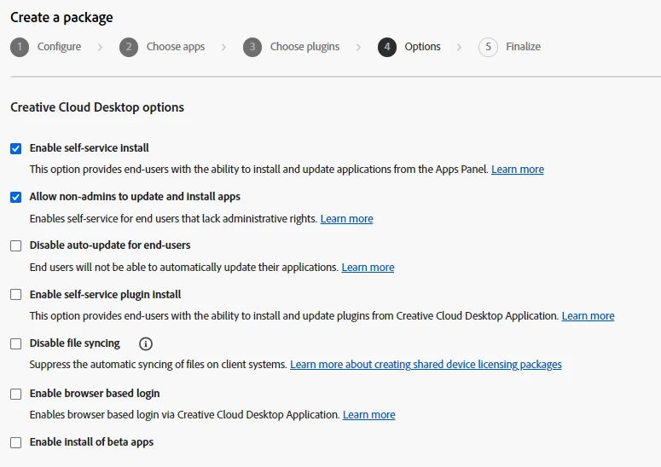This screenshot has height=467, width=661.
Task: Click text 'Enables self-service for end users'
Action: (105, 218)
